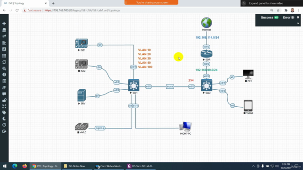Click the fullscreen arrows sidebar icon

[x=4, y=106]
